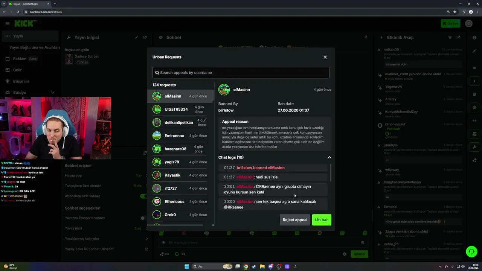This screenshot has height=271, width=482.
Task: Click the Kick logo
Action: [26, 23]
